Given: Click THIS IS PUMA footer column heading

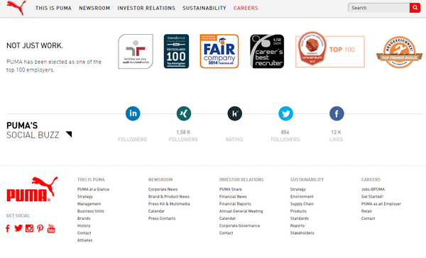Looking at the screenshot, I should pos(91,179).
